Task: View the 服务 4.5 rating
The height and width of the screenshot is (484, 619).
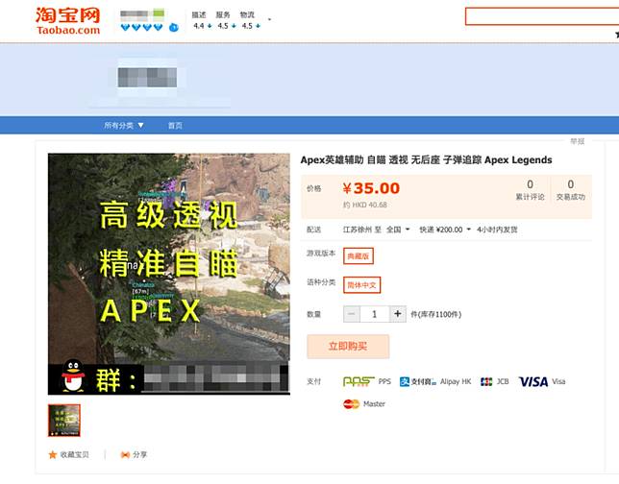Action: pyautogui.click(x=226, y=20)
